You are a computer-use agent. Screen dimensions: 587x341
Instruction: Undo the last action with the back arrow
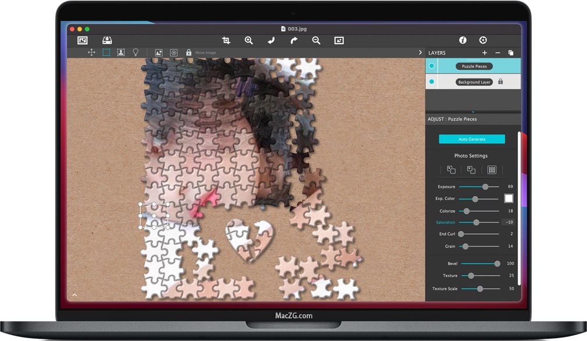(271, 41)
